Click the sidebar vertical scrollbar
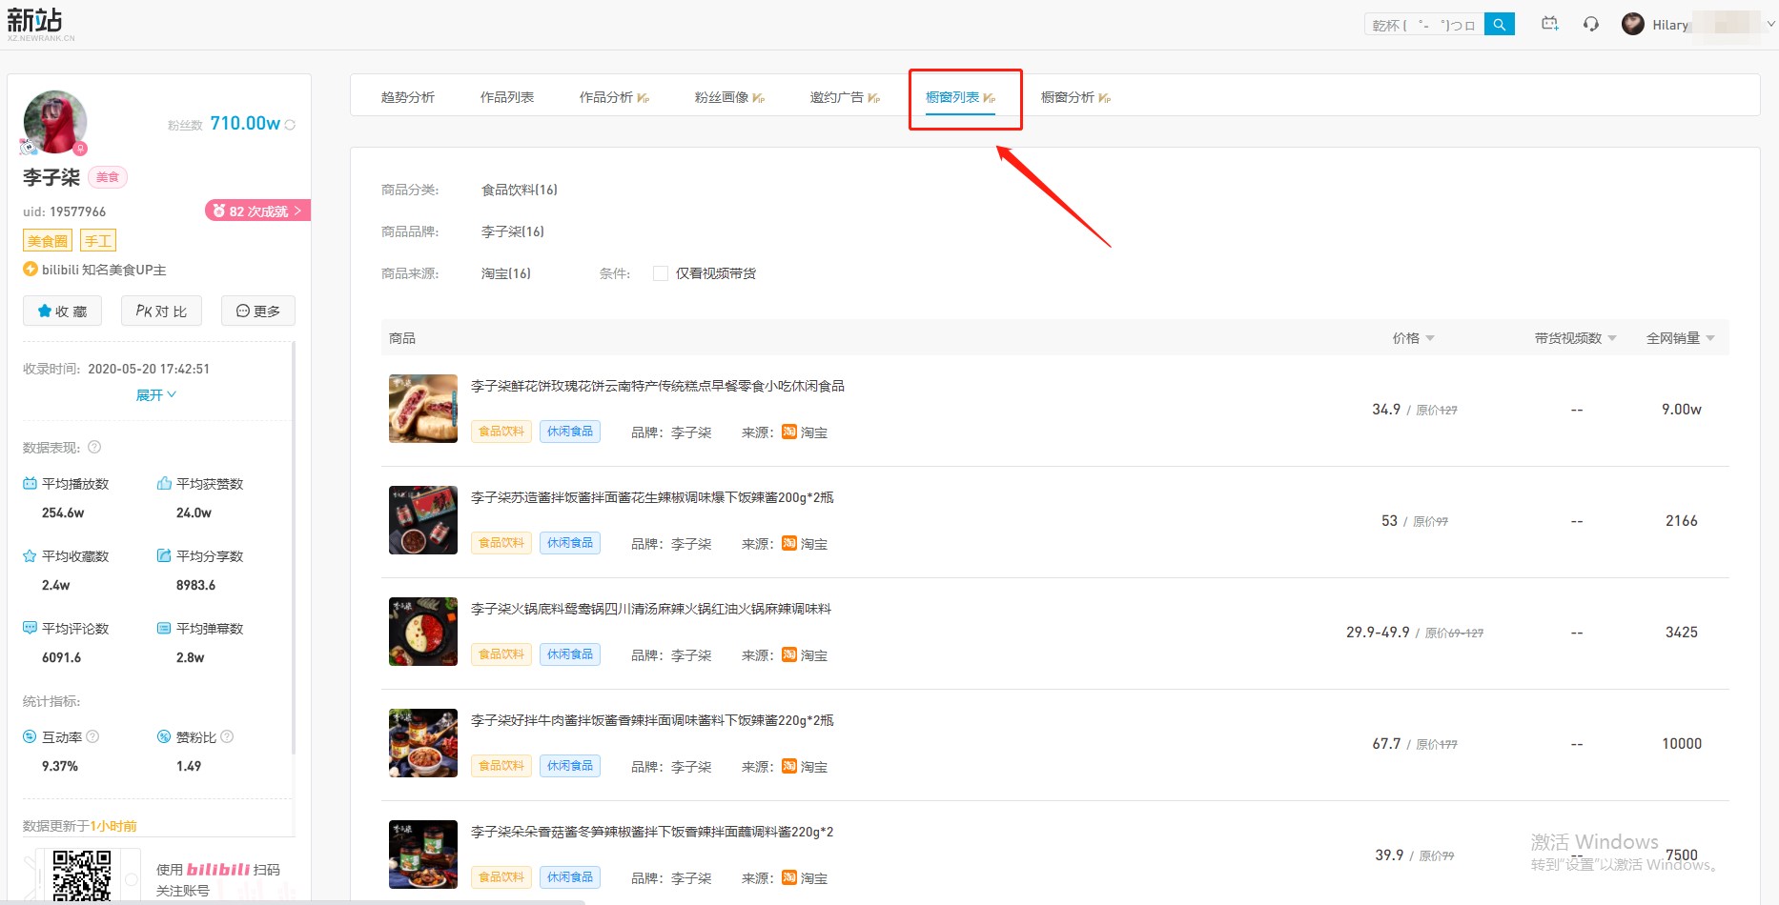Screen dimensions: 1779x905 point(294,548)
